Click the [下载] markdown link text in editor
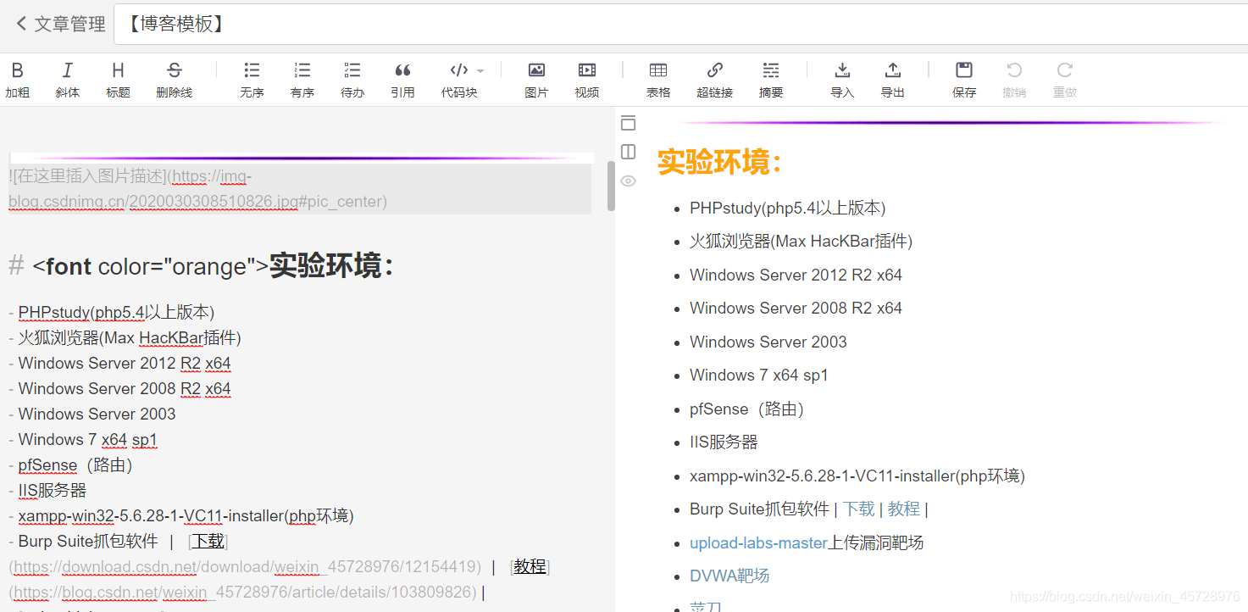1248x612 pixels. (208, 541)
